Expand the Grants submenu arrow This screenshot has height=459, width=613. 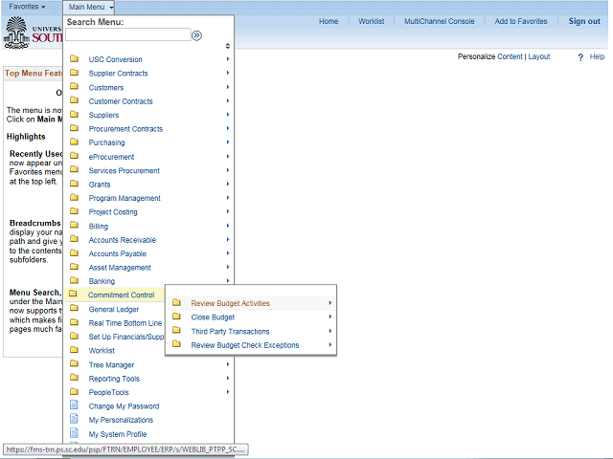coord(228,184)
